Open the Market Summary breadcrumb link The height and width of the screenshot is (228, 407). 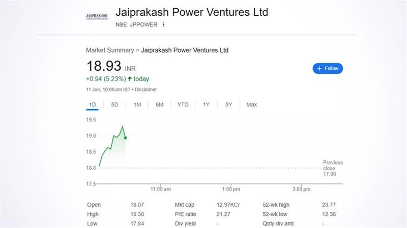click(109, 50)
